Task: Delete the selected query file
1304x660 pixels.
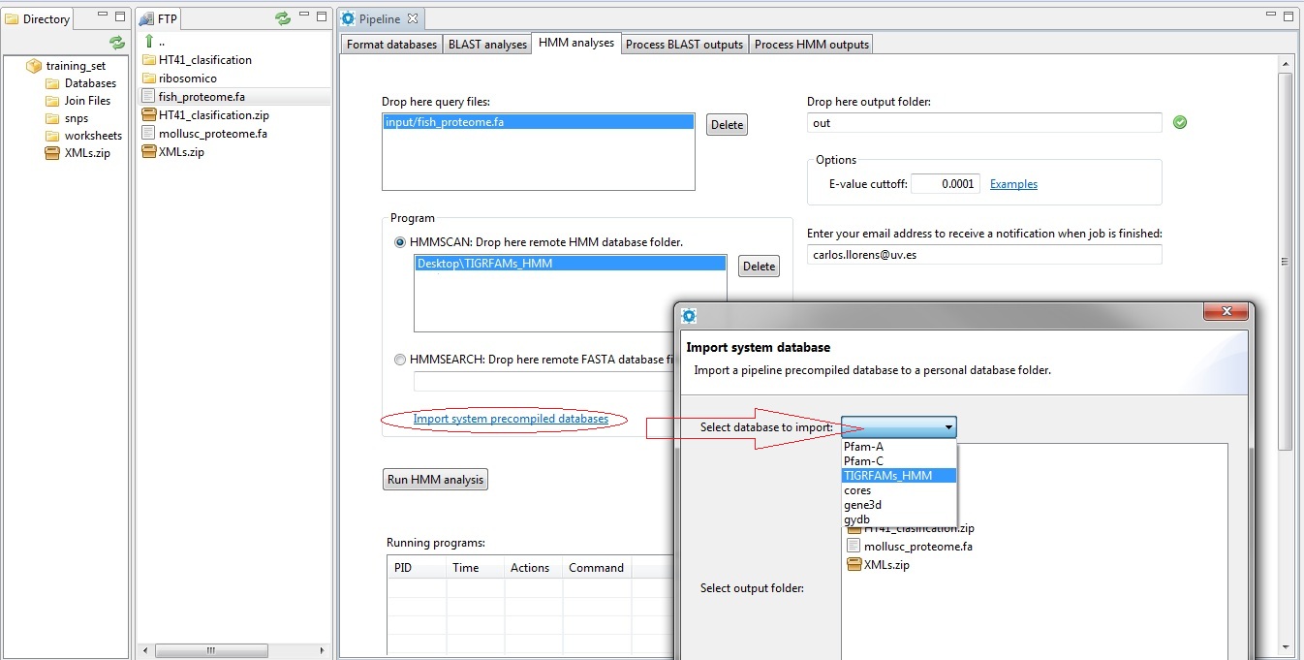Action: point(727,125)
